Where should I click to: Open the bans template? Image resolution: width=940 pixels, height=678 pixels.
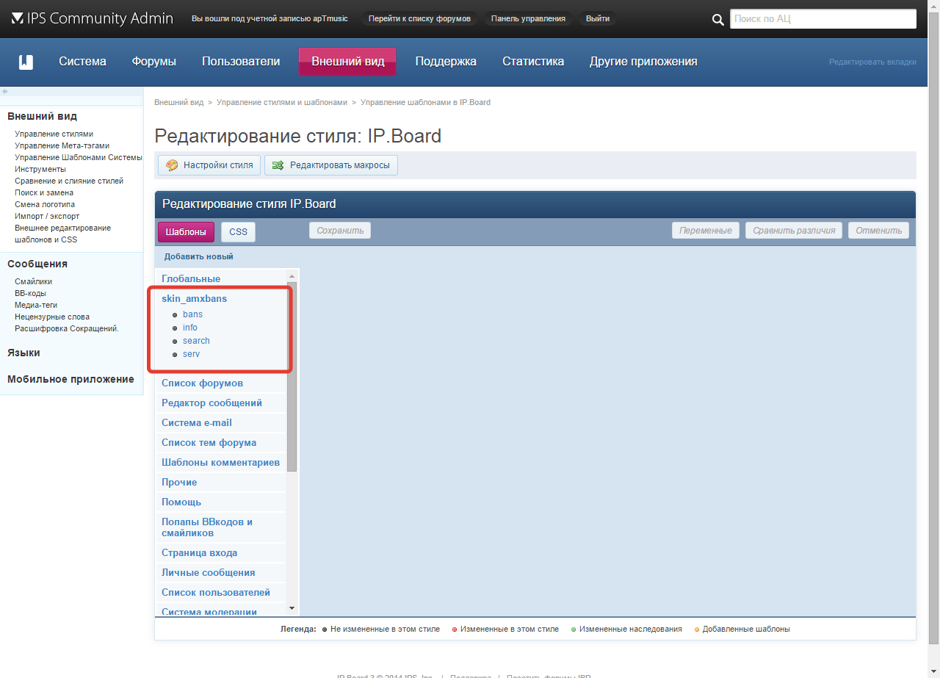point(192,314)
